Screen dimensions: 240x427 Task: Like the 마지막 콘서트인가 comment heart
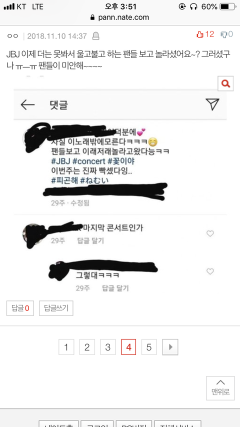[x=210, y=233]
